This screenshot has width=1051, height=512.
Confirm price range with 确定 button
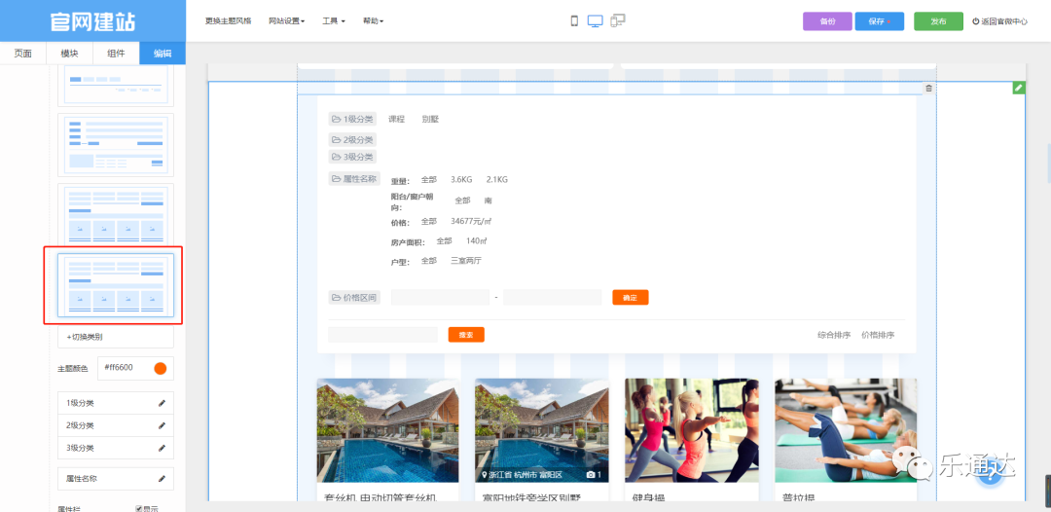click(630, 298)
